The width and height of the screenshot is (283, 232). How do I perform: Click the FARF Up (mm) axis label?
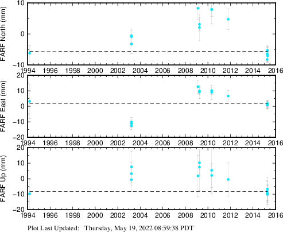pos(3,179)
